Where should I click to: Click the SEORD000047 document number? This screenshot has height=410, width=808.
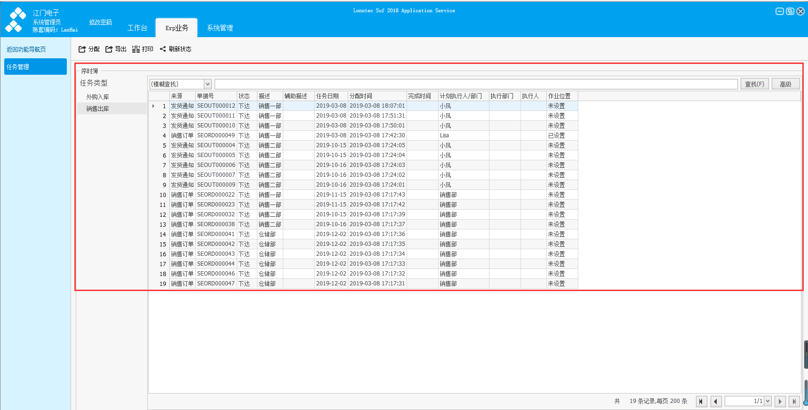coord(216,284)
